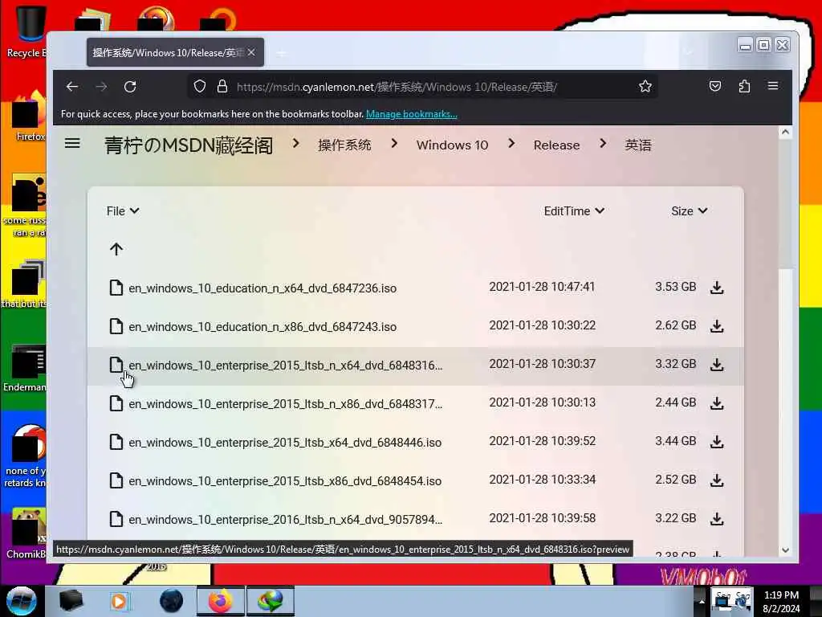Bookmark this page with the star icon

(645, 86)
